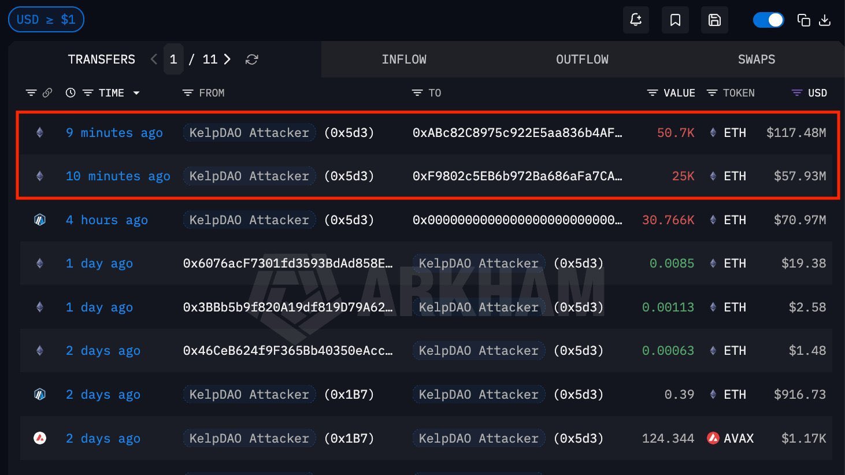This screenshot has width=845, height=475.
Task: Open recipient address 0xABc82C8975c922E5aa836b4AF…
Action: click(x=517, y=133)
